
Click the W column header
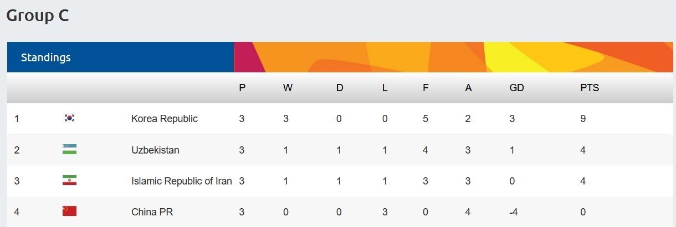[x=288, y=88]
